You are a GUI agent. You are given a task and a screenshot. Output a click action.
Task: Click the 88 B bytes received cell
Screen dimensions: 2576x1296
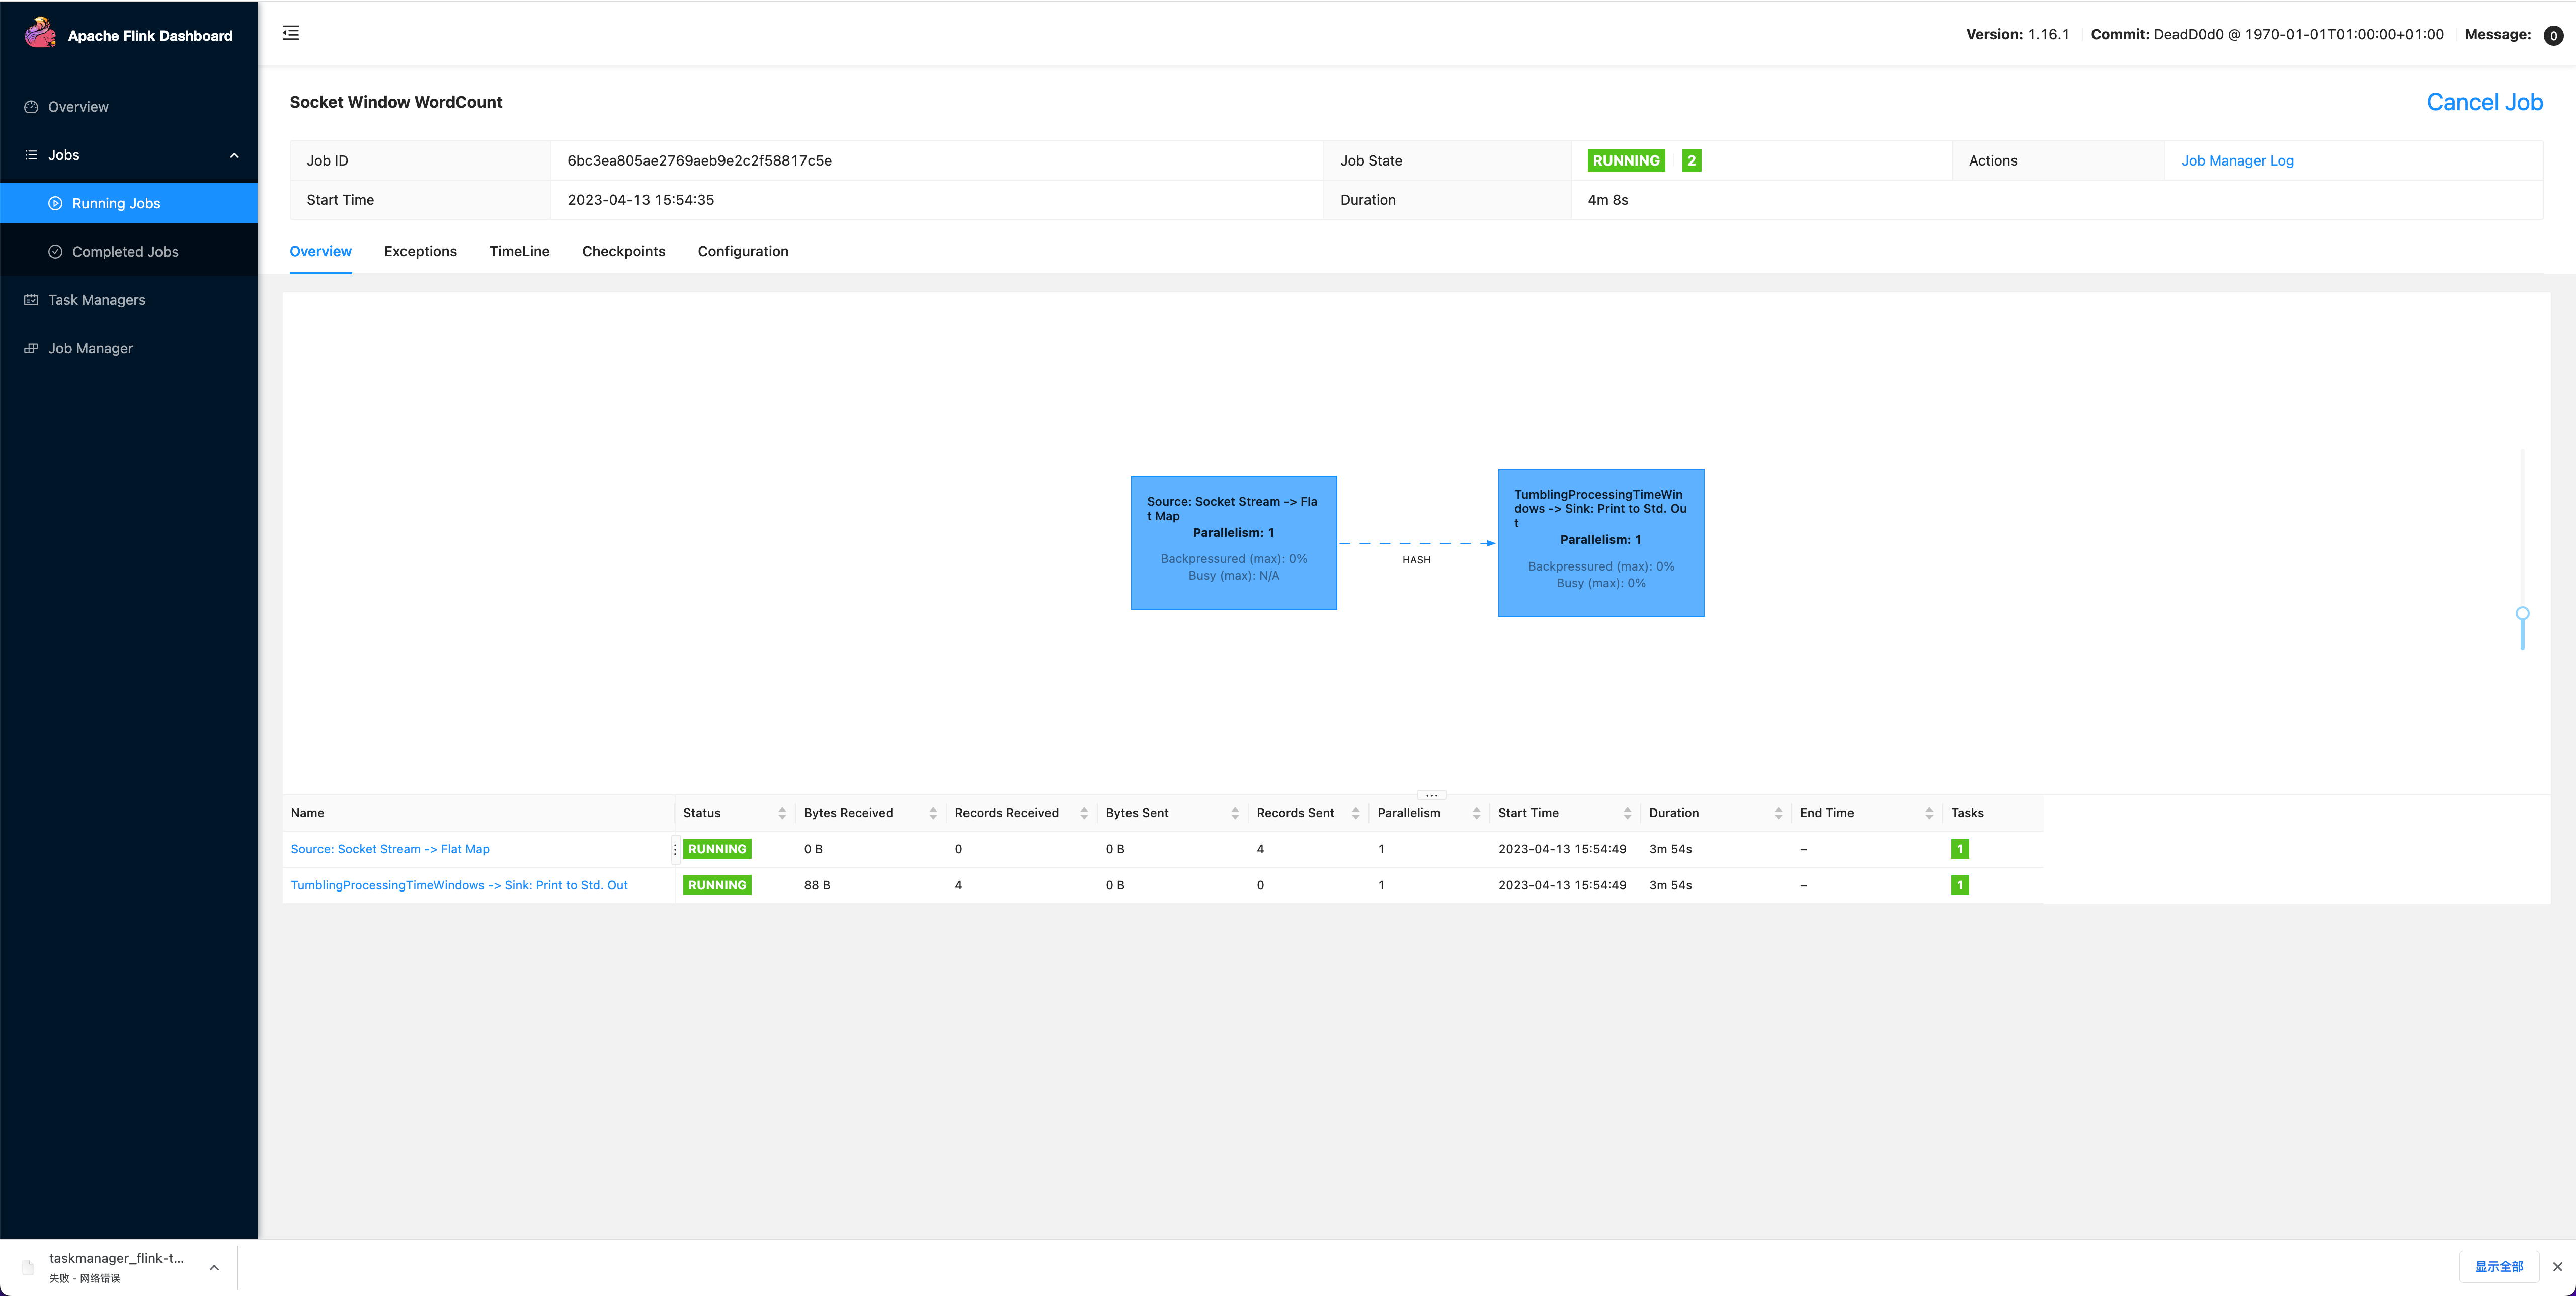tap(817, 885)
